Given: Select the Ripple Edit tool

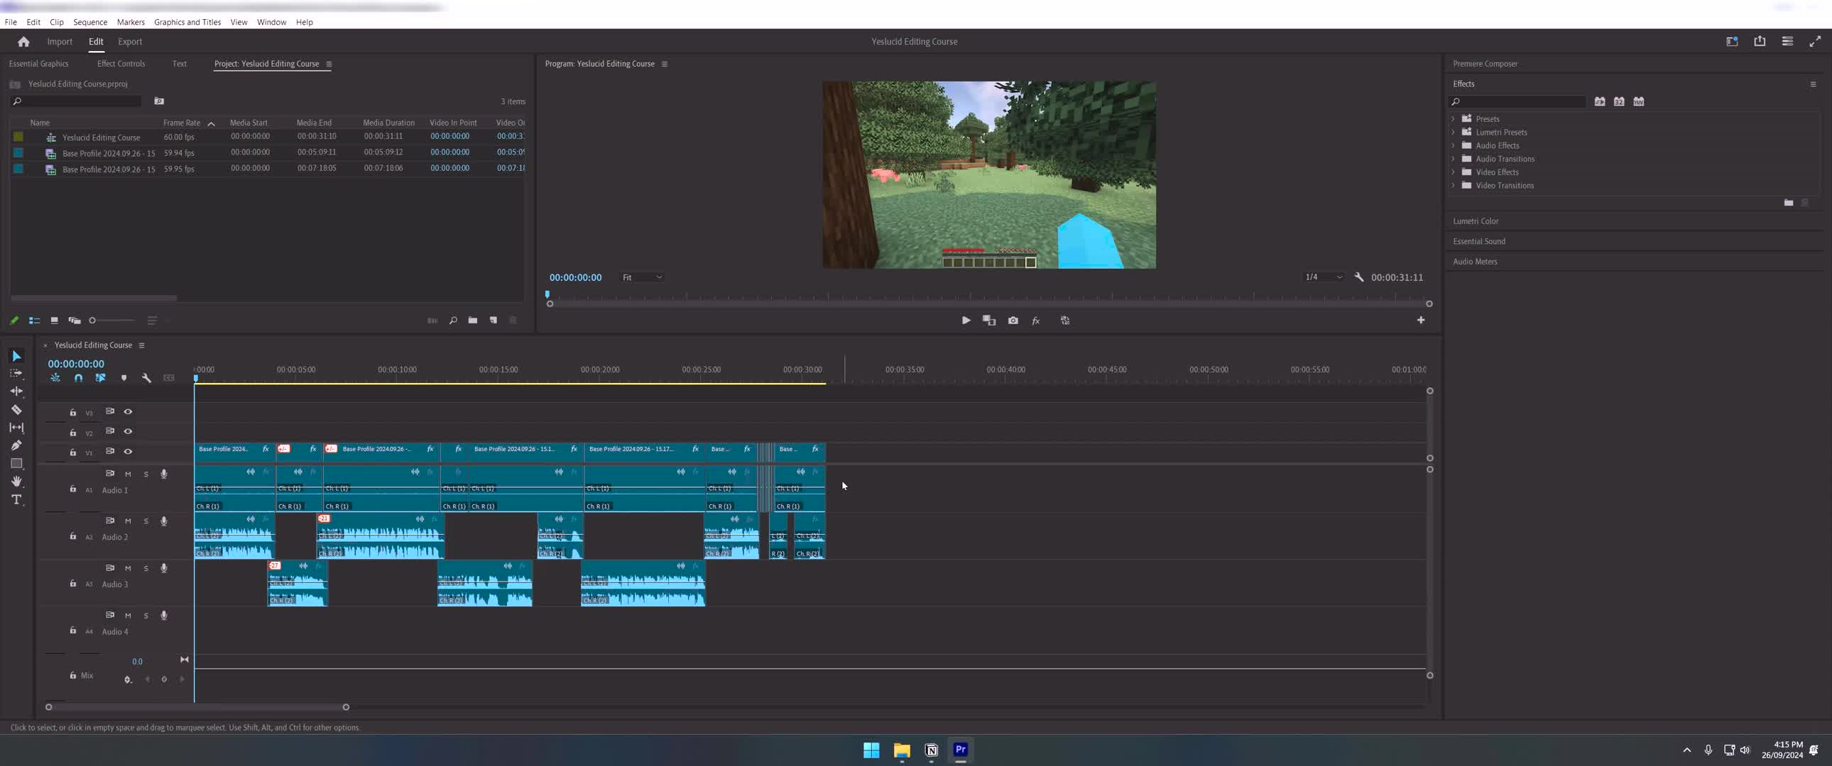Looking at the screenshot, I should [x=16, y=391].
